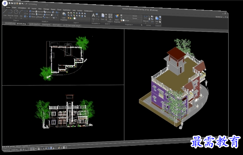Screen dimensions: 243x155
Task: Click the Text tool with large A
Action: point(93,16)
